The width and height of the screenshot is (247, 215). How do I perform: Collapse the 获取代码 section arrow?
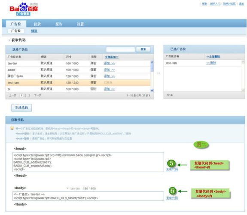[x=9, y=40]
